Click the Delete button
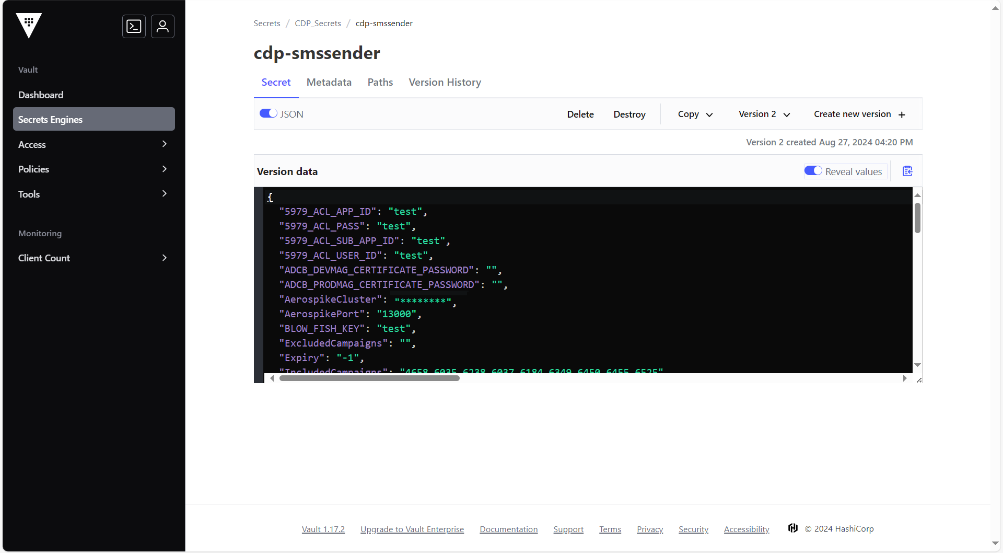The height and width of the screenshot is (553, 1003). 580,114
